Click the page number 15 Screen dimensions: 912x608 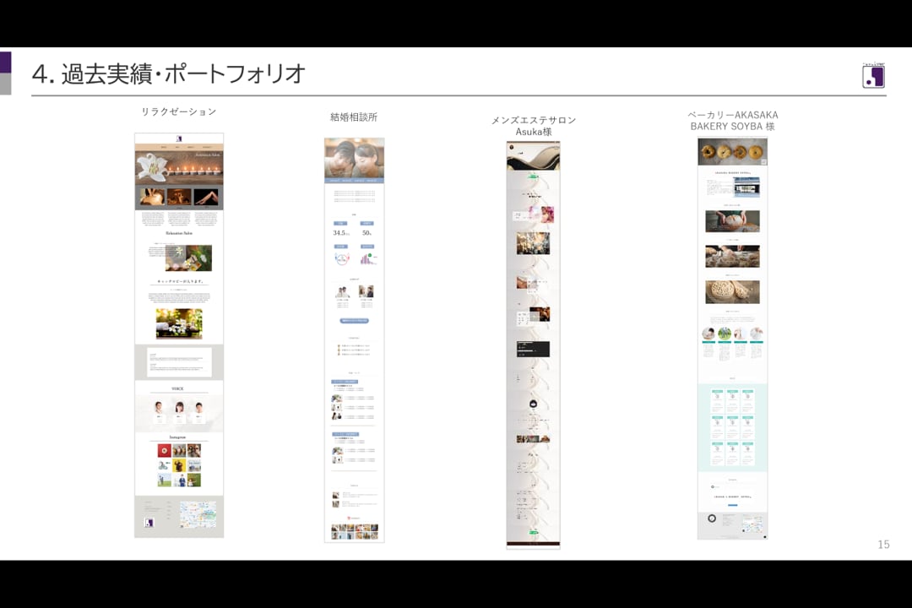point(883,545)
